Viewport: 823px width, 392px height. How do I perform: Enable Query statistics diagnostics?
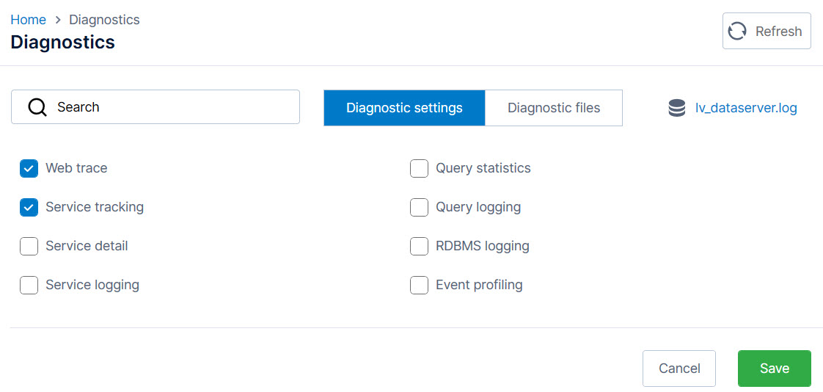click(419, 169)
